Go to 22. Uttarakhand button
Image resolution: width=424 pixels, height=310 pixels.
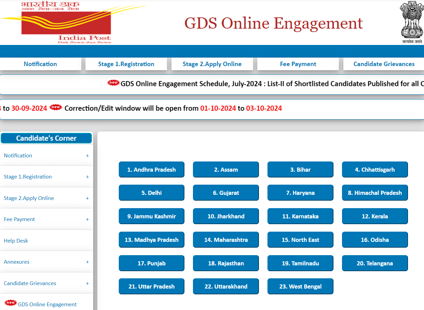(x=226, y=286)
